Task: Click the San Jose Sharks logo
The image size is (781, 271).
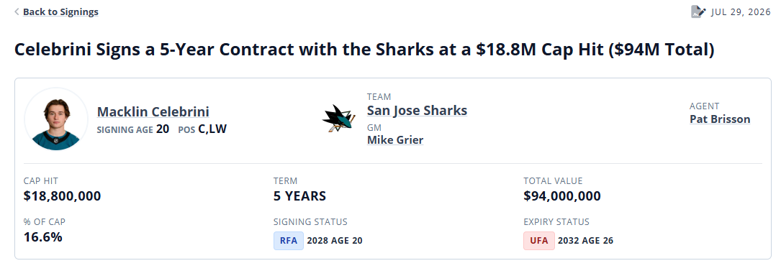Action: [x=339, y=118]
